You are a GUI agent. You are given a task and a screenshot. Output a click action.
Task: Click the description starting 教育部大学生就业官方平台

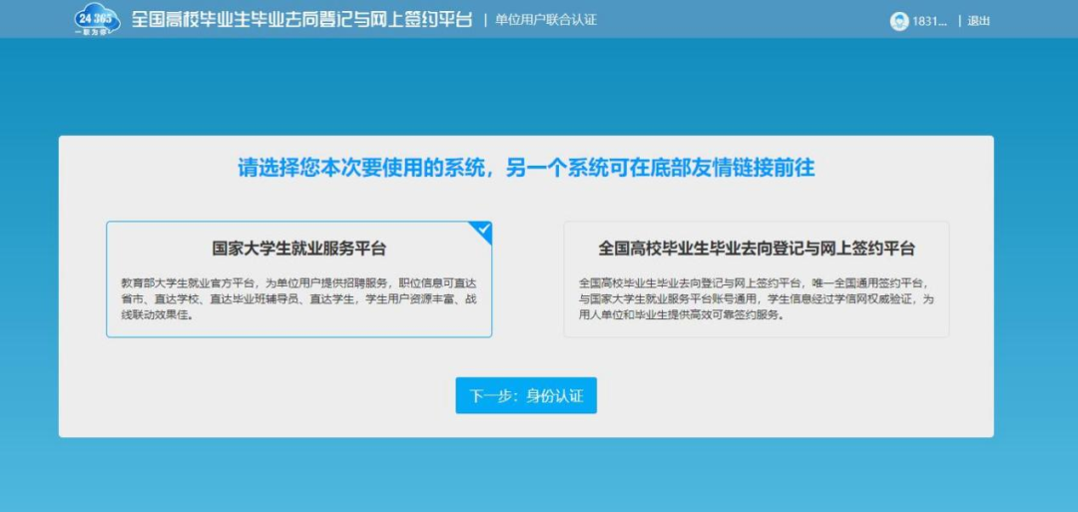[298, 299]
